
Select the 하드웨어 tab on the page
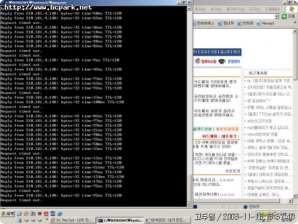pyautogui.click(x=210, y=136)
